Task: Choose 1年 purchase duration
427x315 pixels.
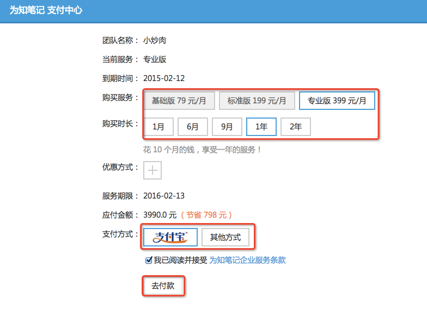Action: pos(261,127)
